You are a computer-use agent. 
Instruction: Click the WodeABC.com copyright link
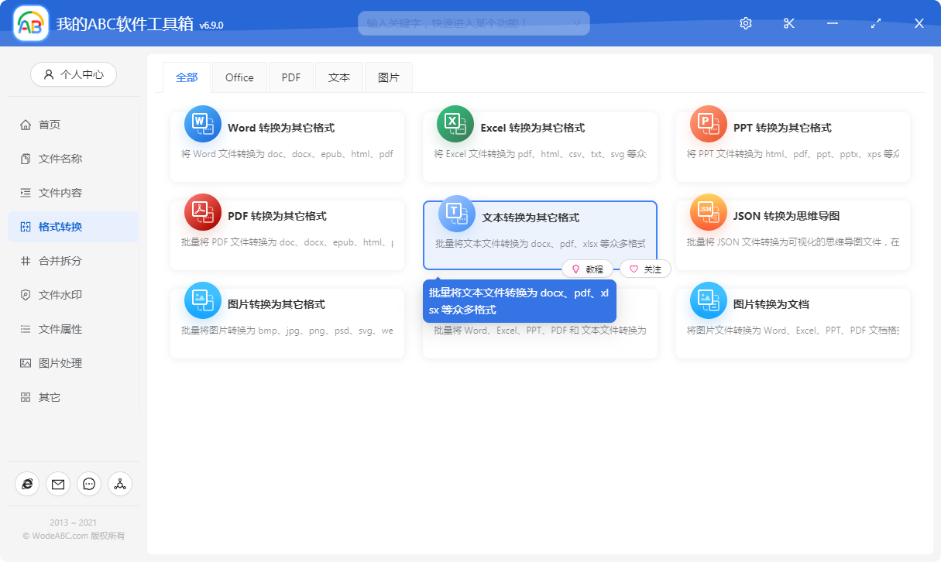(x=74, y=535)
